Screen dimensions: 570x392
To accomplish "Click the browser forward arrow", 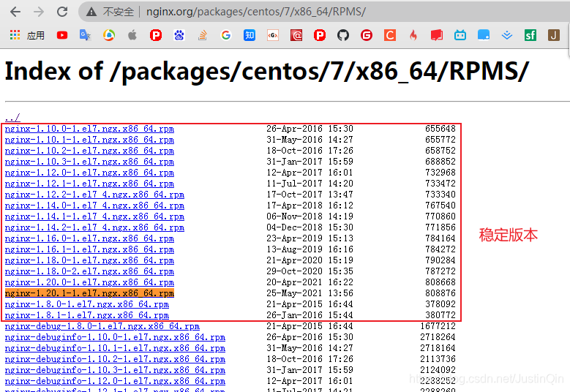I will [x=39, y=12].
